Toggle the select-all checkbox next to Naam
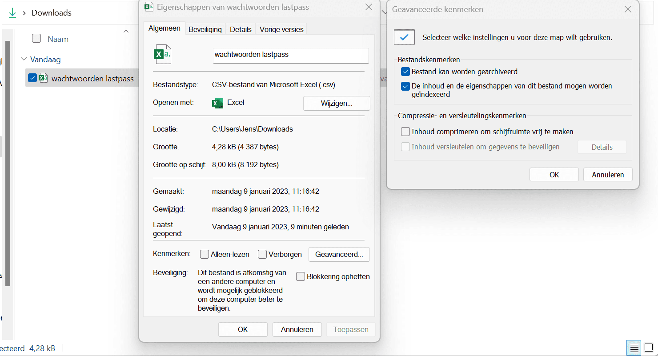The width and height of the screenshot is (658, 356). [36, 39]
